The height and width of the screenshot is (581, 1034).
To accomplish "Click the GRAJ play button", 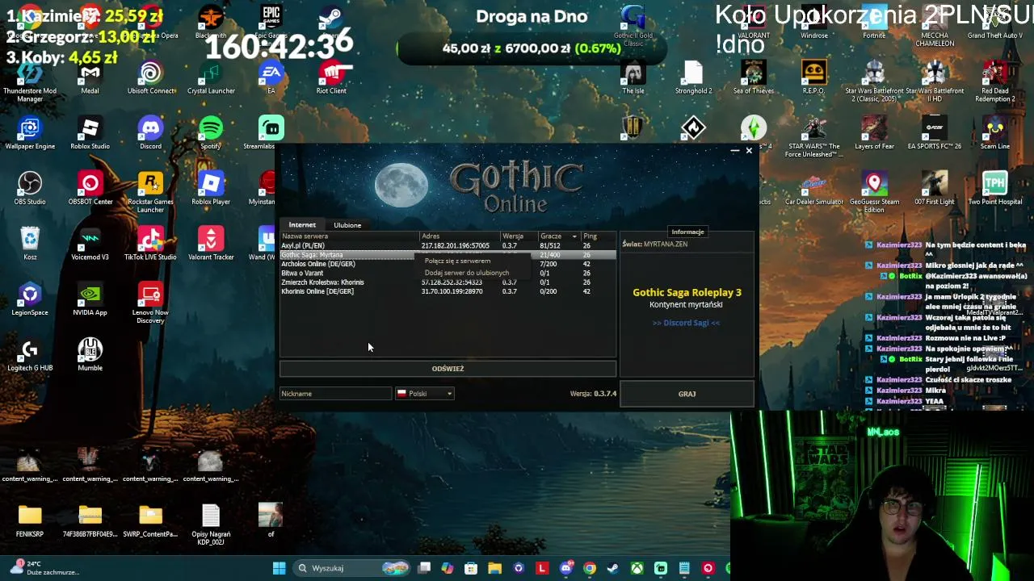I will 687,394.
